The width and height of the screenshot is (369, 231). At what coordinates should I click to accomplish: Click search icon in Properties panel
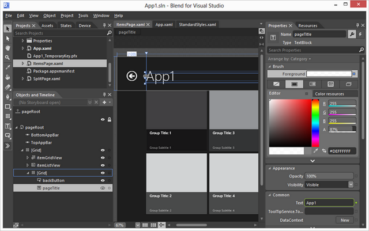pos(362,50)
